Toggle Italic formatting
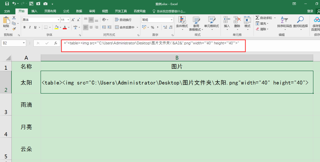The image size is (320, 162). 30,27
